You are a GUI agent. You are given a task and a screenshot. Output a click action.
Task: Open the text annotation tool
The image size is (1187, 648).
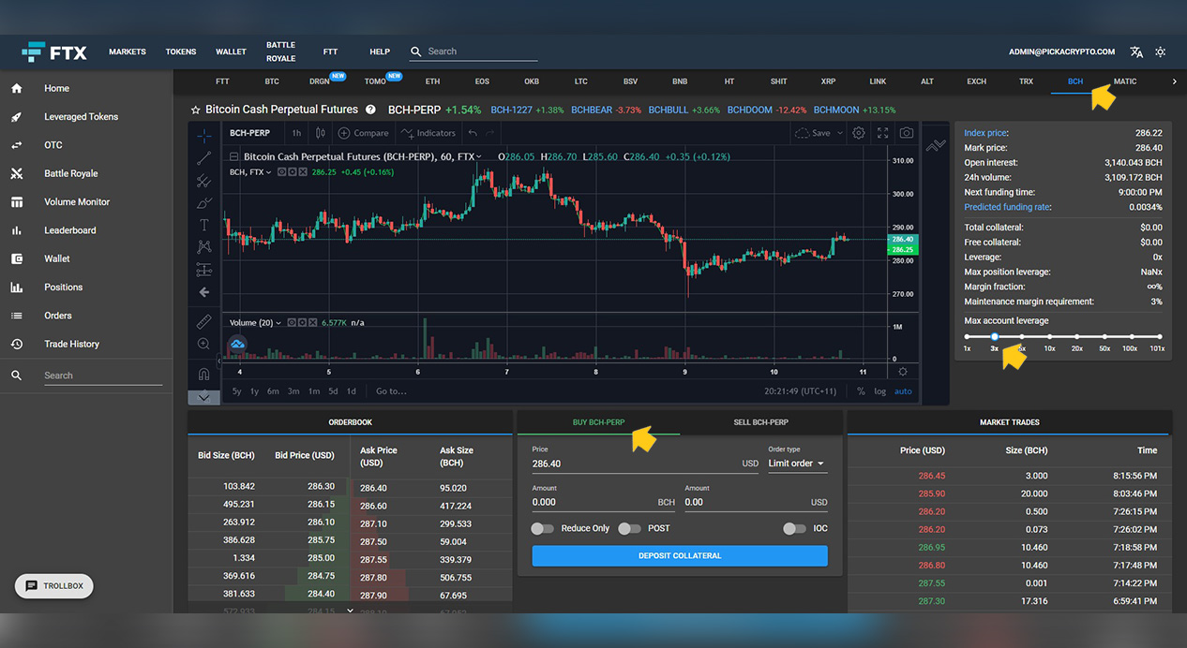[203, 225]
